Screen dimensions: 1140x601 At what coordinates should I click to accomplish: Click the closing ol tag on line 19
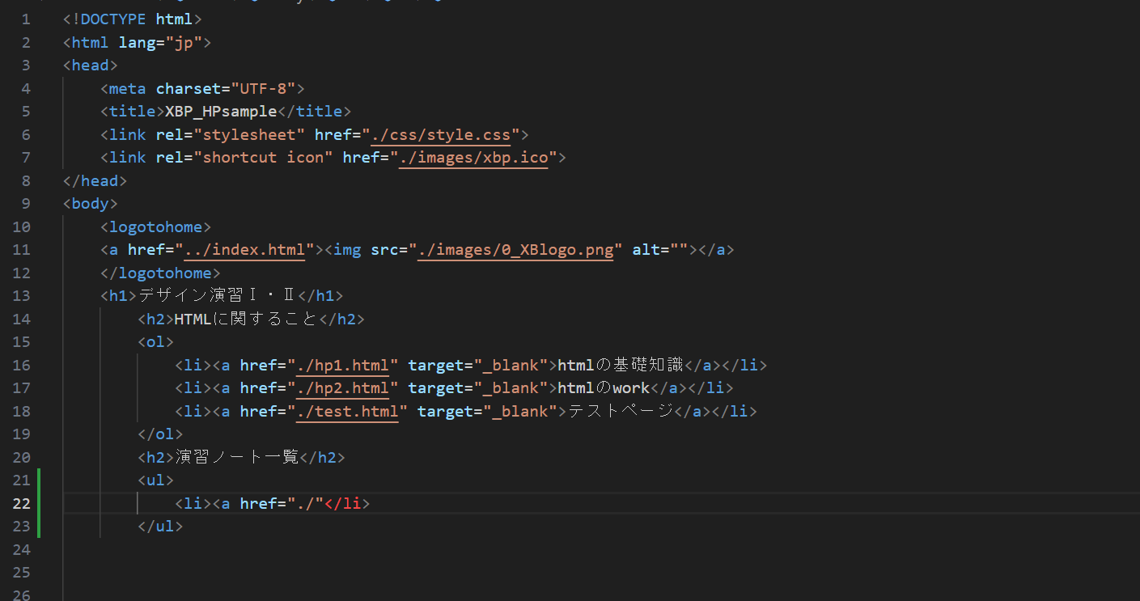(160, 434)
